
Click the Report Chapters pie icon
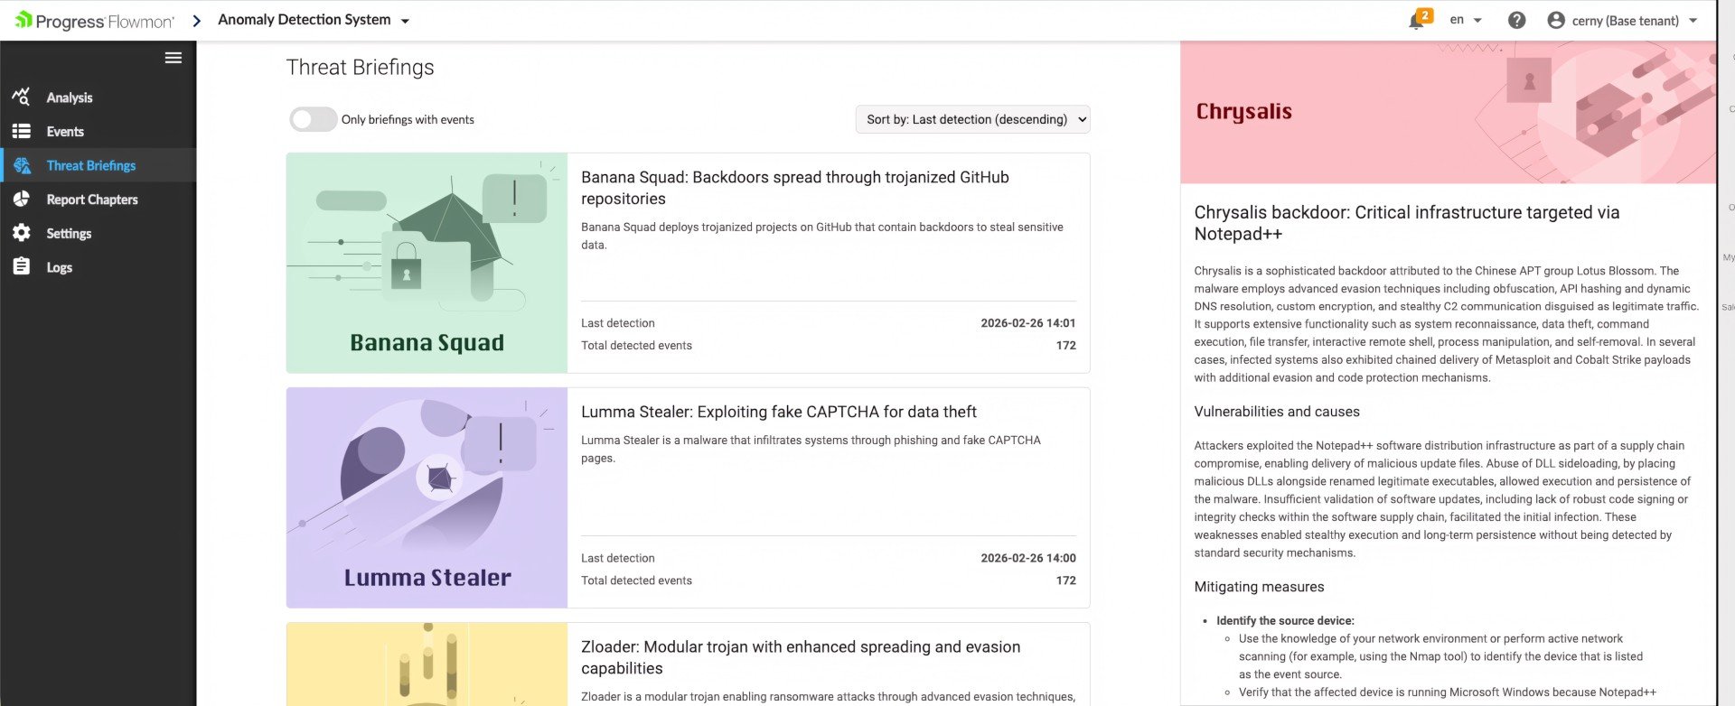click(x=22, y=199)
